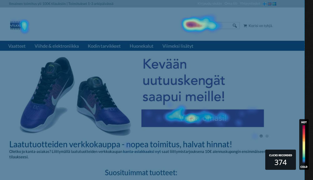Click the Kirjaudu sisään link
The image size is (313, 180).
[210, 3]
